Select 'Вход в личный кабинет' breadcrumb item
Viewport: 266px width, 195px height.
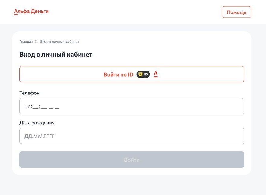point(60,42)
